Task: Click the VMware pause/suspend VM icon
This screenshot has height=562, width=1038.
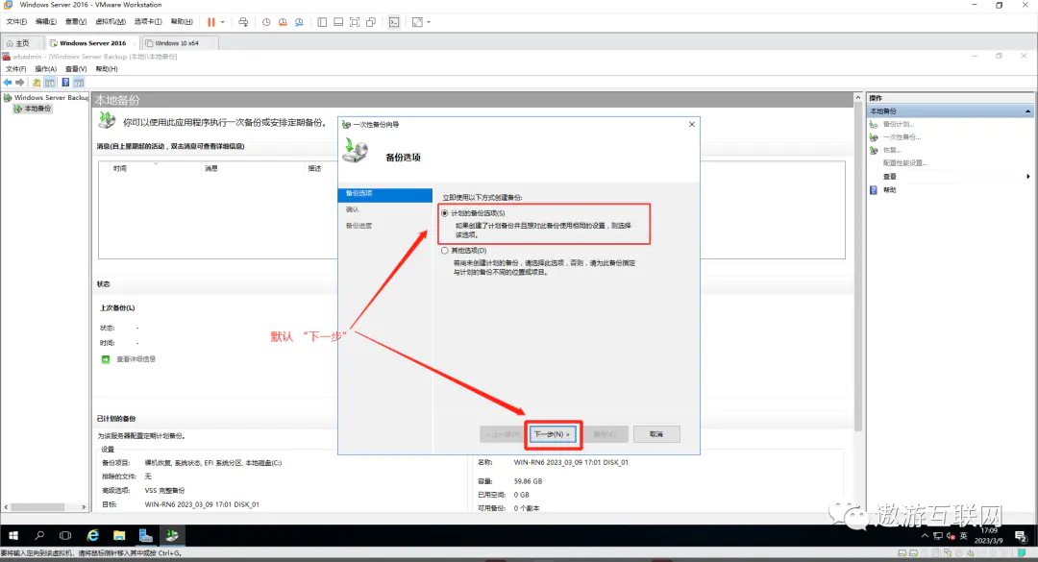Action: pos(211,22)
